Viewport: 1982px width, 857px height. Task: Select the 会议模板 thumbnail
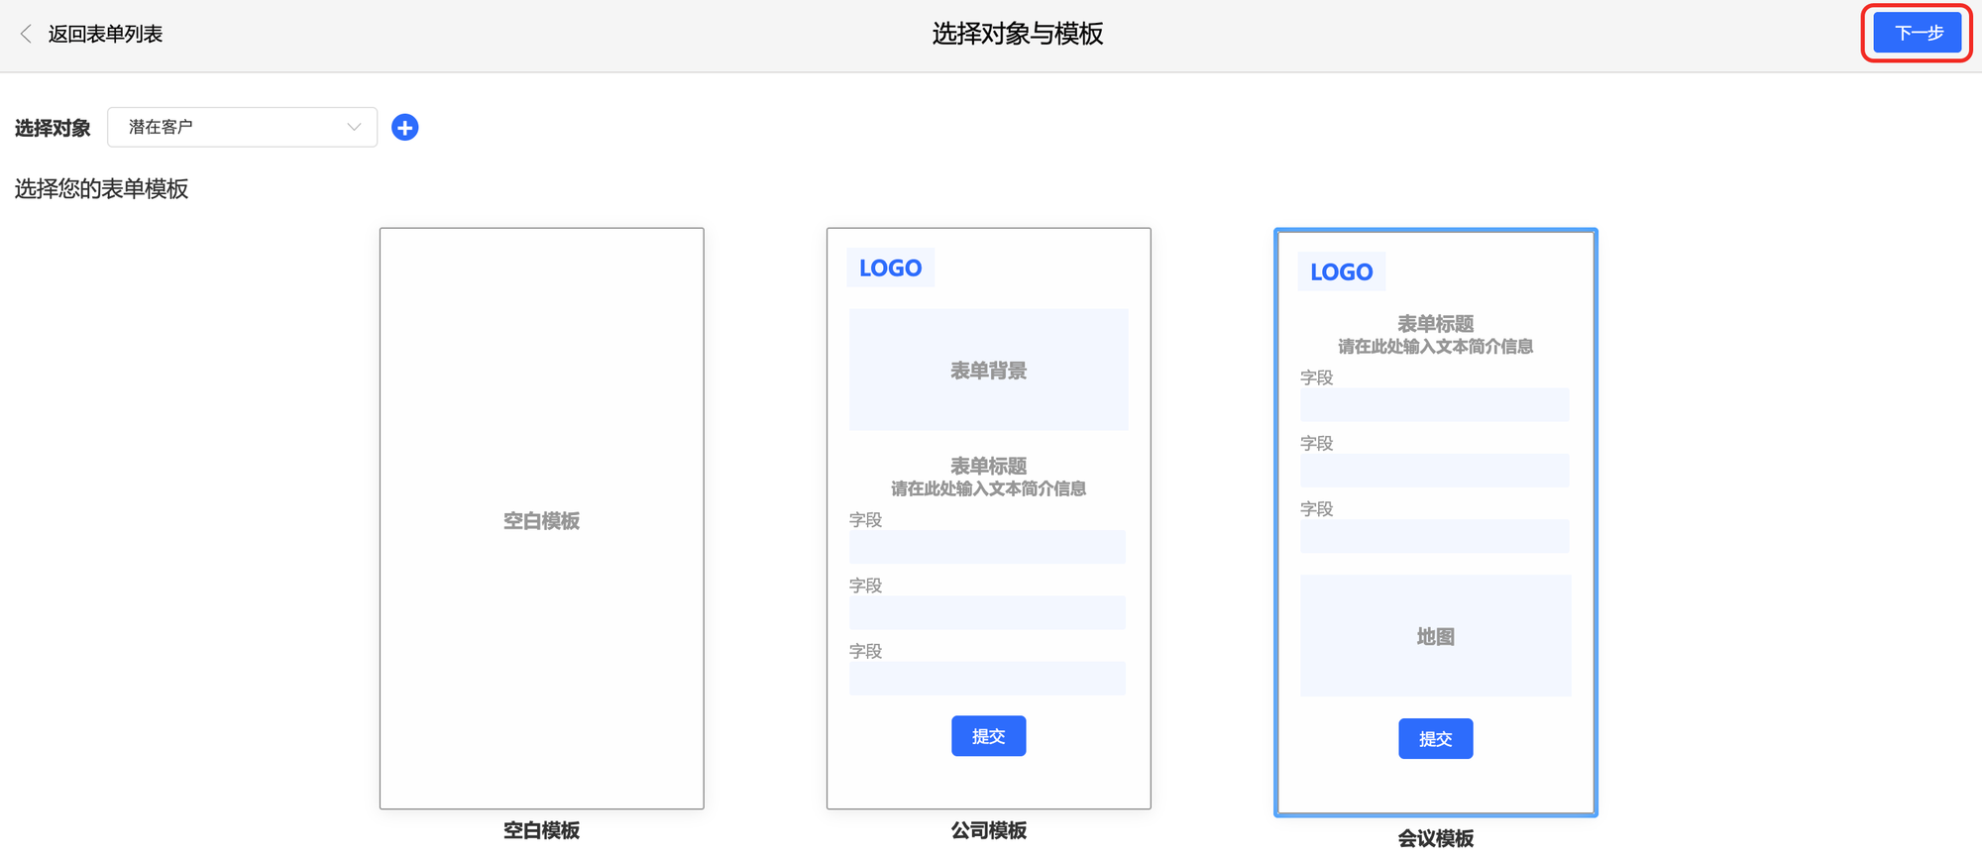coord(1435,522)
